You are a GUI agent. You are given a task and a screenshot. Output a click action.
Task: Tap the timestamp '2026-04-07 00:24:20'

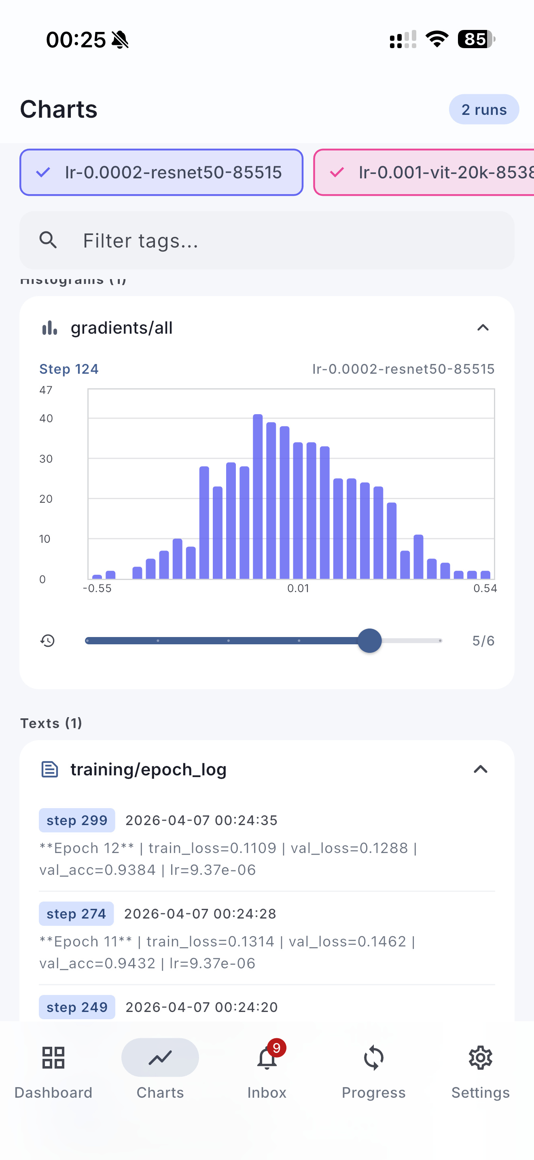(202, 1007)
